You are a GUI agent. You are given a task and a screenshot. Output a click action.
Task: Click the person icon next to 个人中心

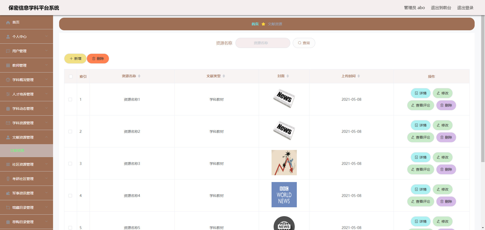(8, 37)
